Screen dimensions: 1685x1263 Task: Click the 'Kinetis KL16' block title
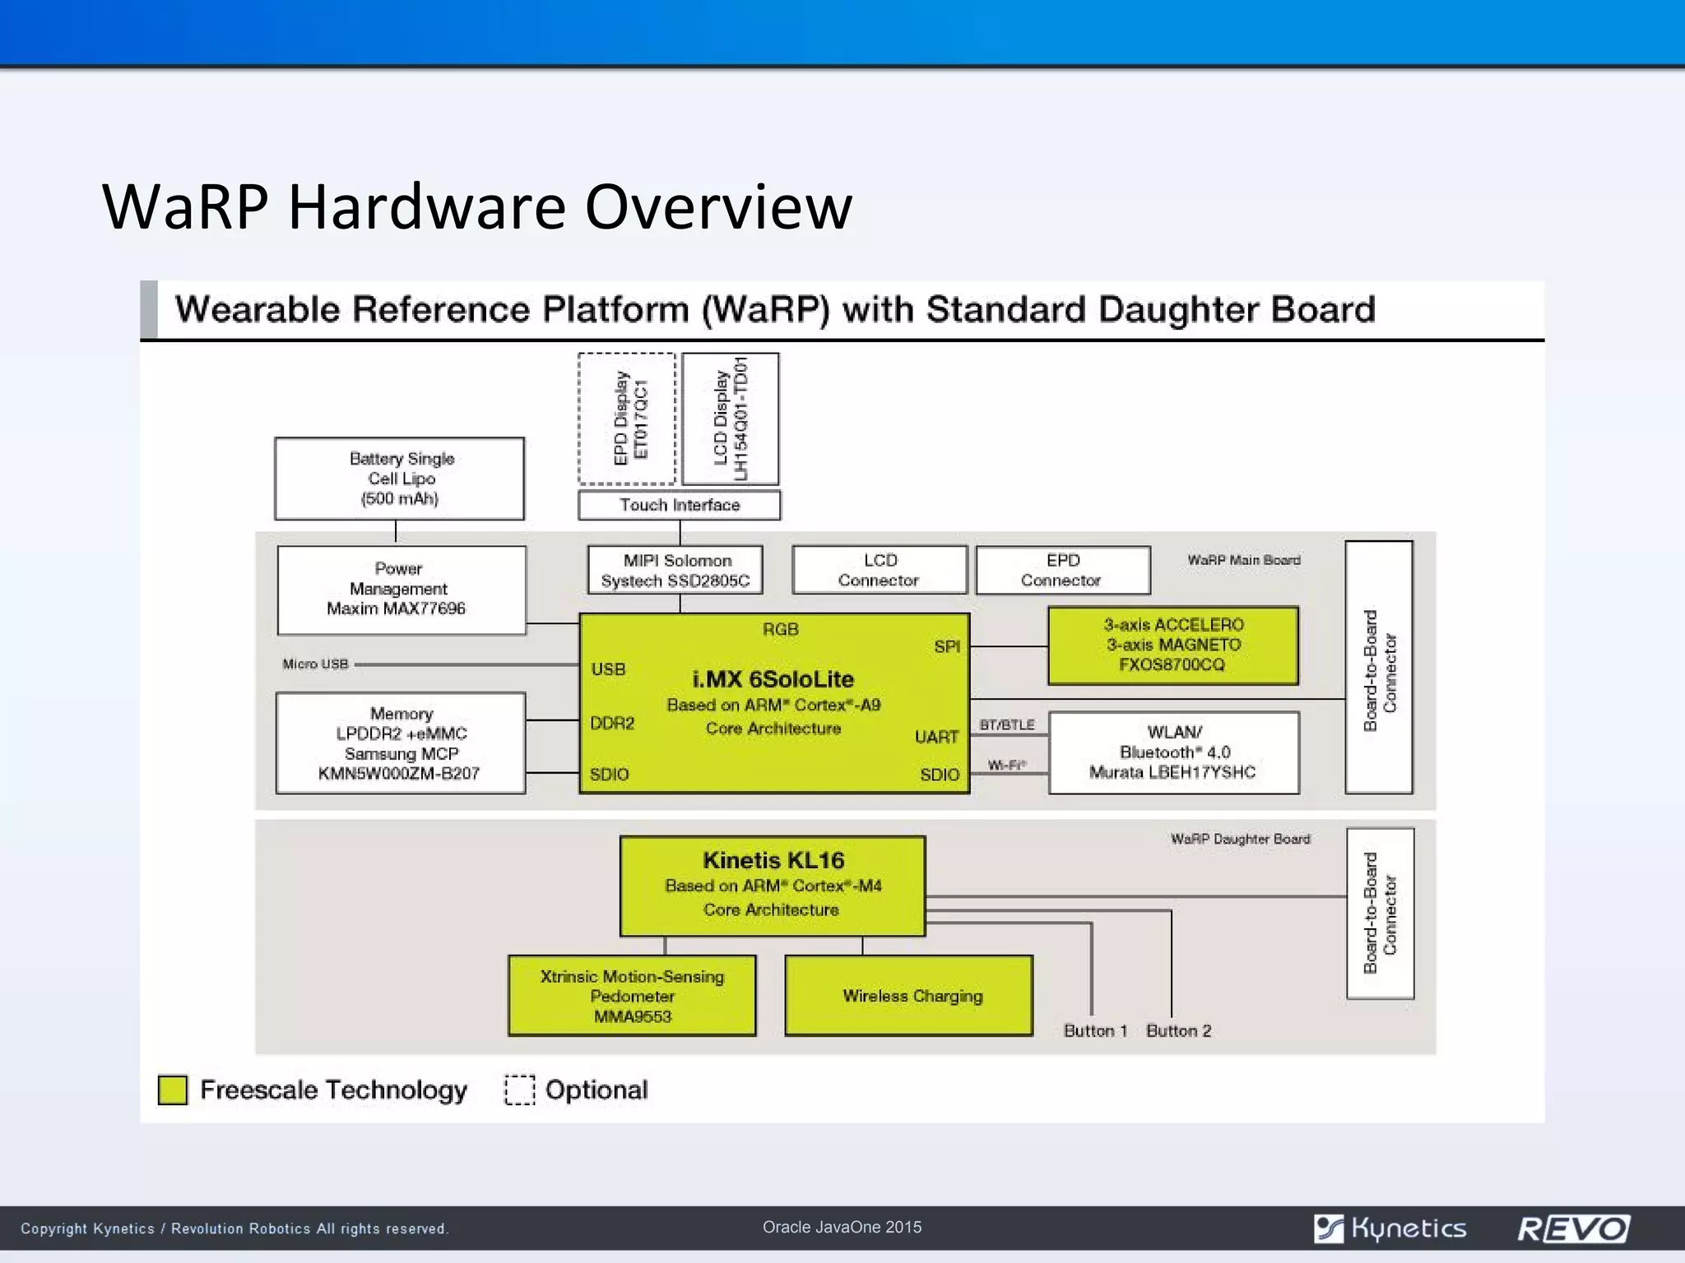pos(773,860)
